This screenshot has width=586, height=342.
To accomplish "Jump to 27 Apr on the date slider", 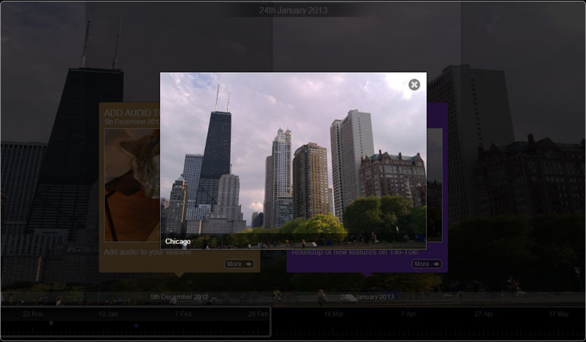I will click(x=484, y=313).
